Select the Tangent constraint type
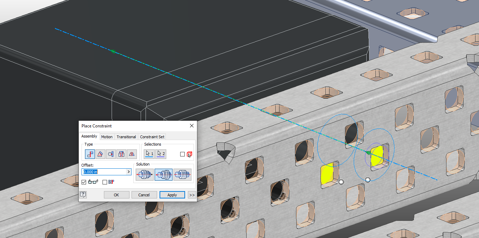 pyautogui.click(x=111, y=154)
